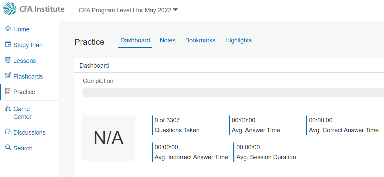Click the 00:00:00 above Avg. Answer Time

244,120
